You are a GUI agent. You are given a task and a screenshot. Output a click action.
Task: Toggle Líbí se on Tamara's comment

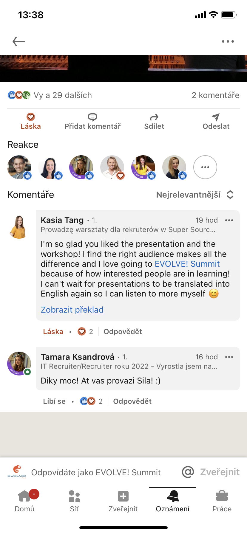click(x=54, y=401)
